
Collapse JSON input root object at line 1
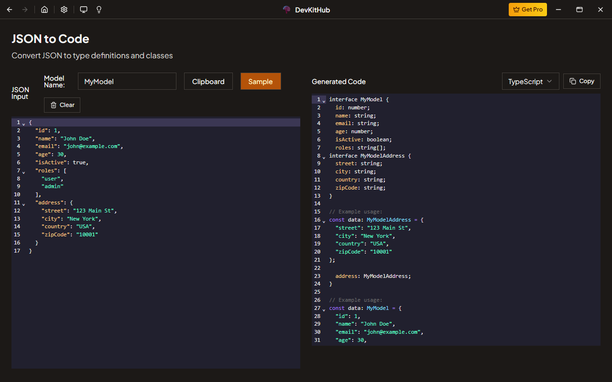(x=24, y=124)
